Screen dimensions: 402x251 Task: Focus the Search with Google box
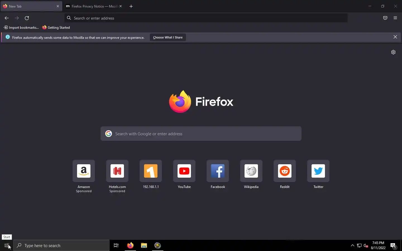tap(201, 134)
